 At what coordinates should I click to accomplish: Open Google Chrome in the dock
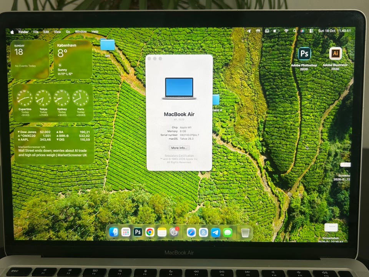click(x=150, y=232)
